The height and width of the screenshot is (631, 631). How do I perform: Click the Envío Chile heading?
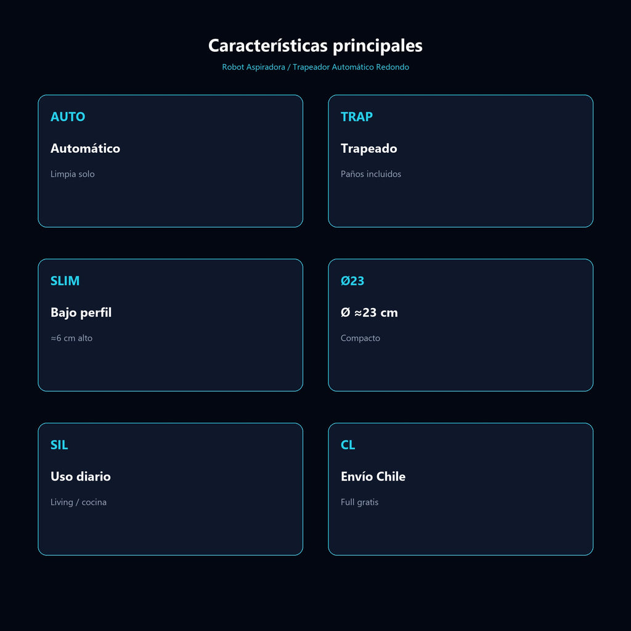(373, 476)
